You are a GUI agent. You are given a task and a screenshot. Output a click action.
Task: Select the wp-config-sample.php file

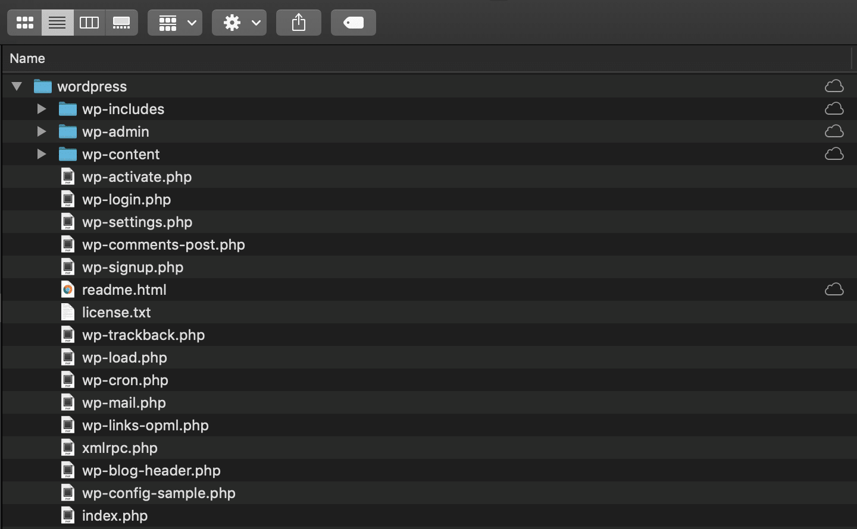click(x=158, y=493)
